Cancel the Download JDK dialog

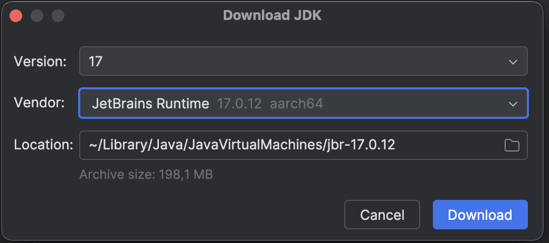[x=382, y=215]
